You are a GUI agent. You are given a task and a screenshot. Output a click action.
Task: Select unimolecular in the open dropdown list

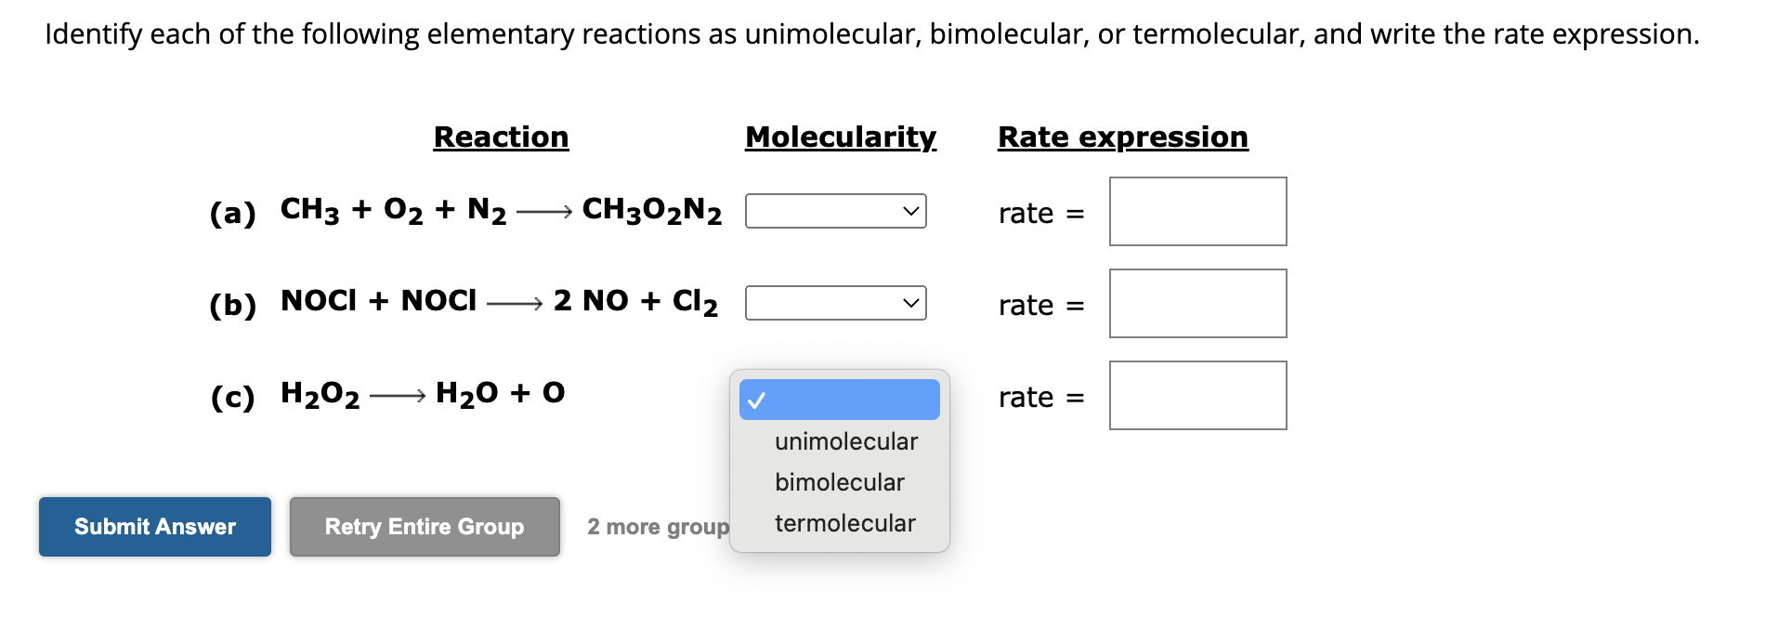843,441
